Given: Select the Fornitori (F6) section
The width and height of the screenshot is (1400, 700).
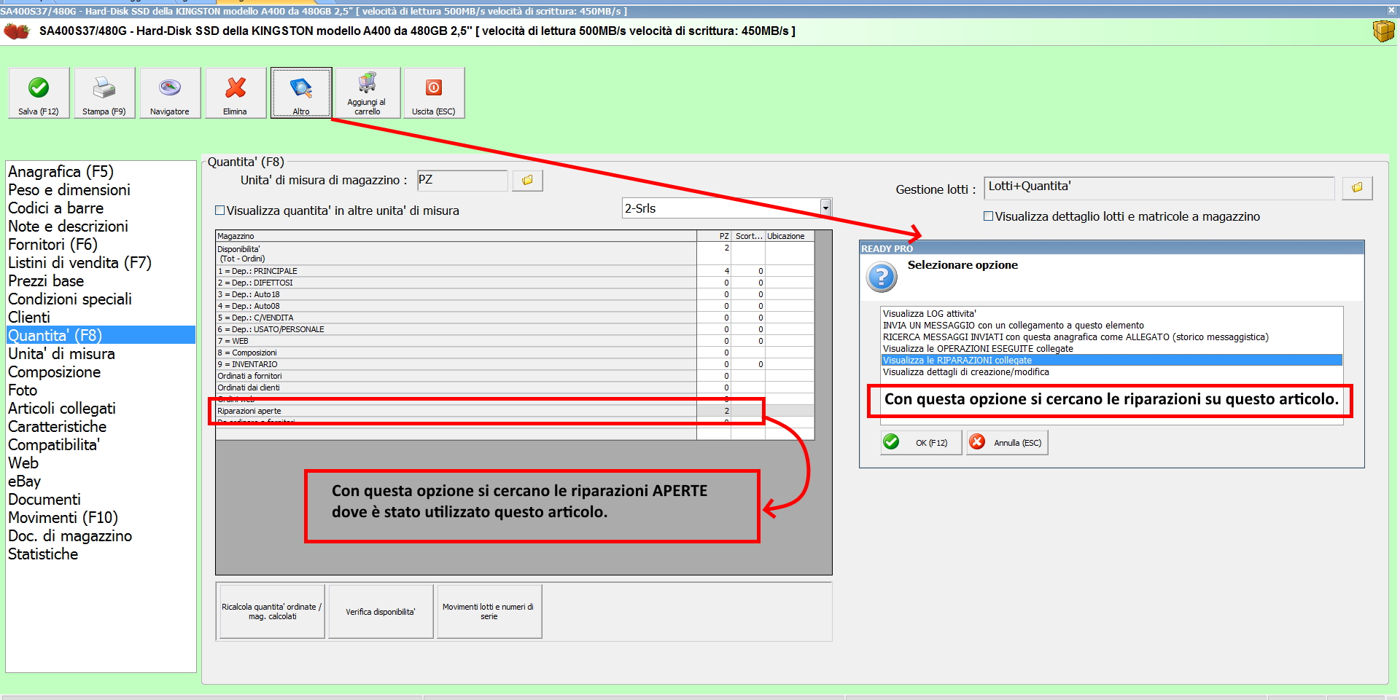Looking at the screenshot, I should [52, 244].
